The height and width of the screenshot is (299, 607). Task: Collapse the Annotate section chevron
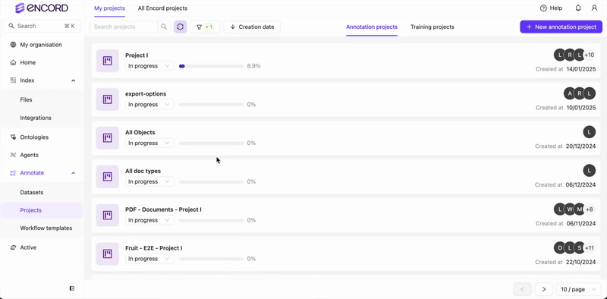point(74,173)
